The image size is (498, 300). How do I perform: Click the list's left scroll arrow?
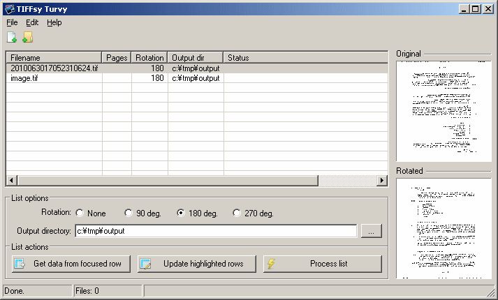pyautogui.click(x=11, y=181)
